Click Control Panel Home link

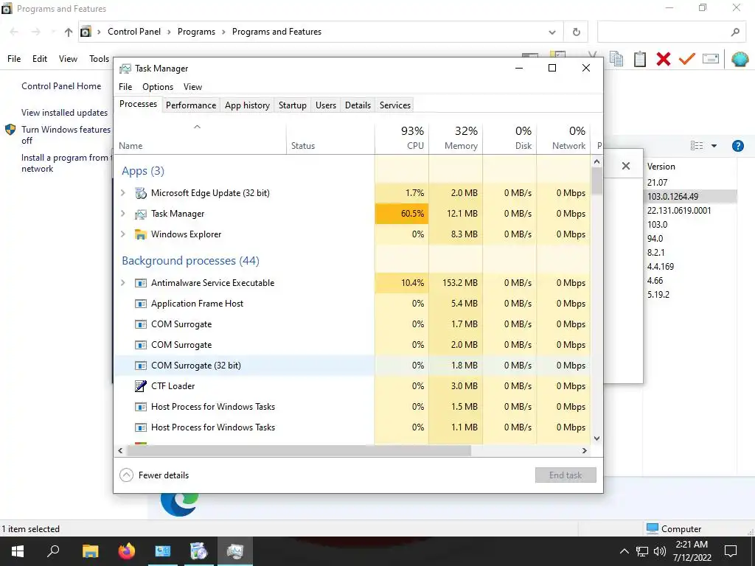(61, 86)
